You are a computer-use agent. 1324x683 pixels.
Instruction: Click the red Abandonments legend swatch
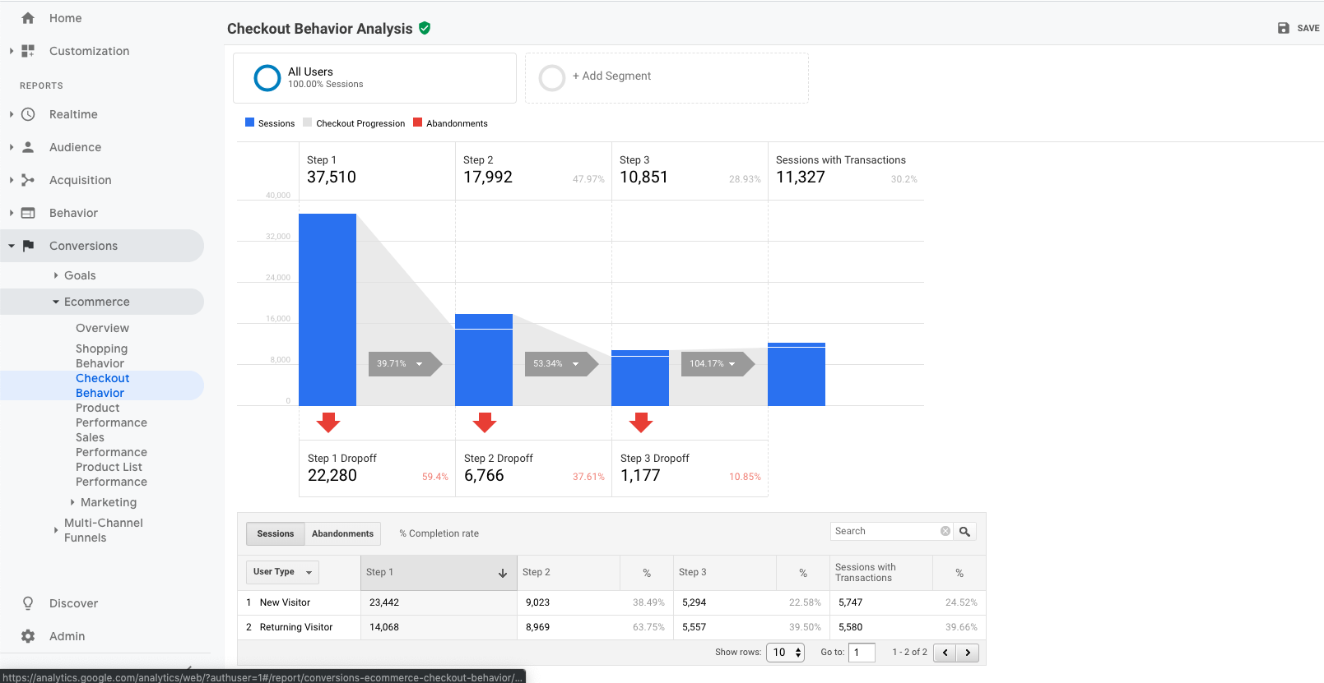[x=417, y=122]
